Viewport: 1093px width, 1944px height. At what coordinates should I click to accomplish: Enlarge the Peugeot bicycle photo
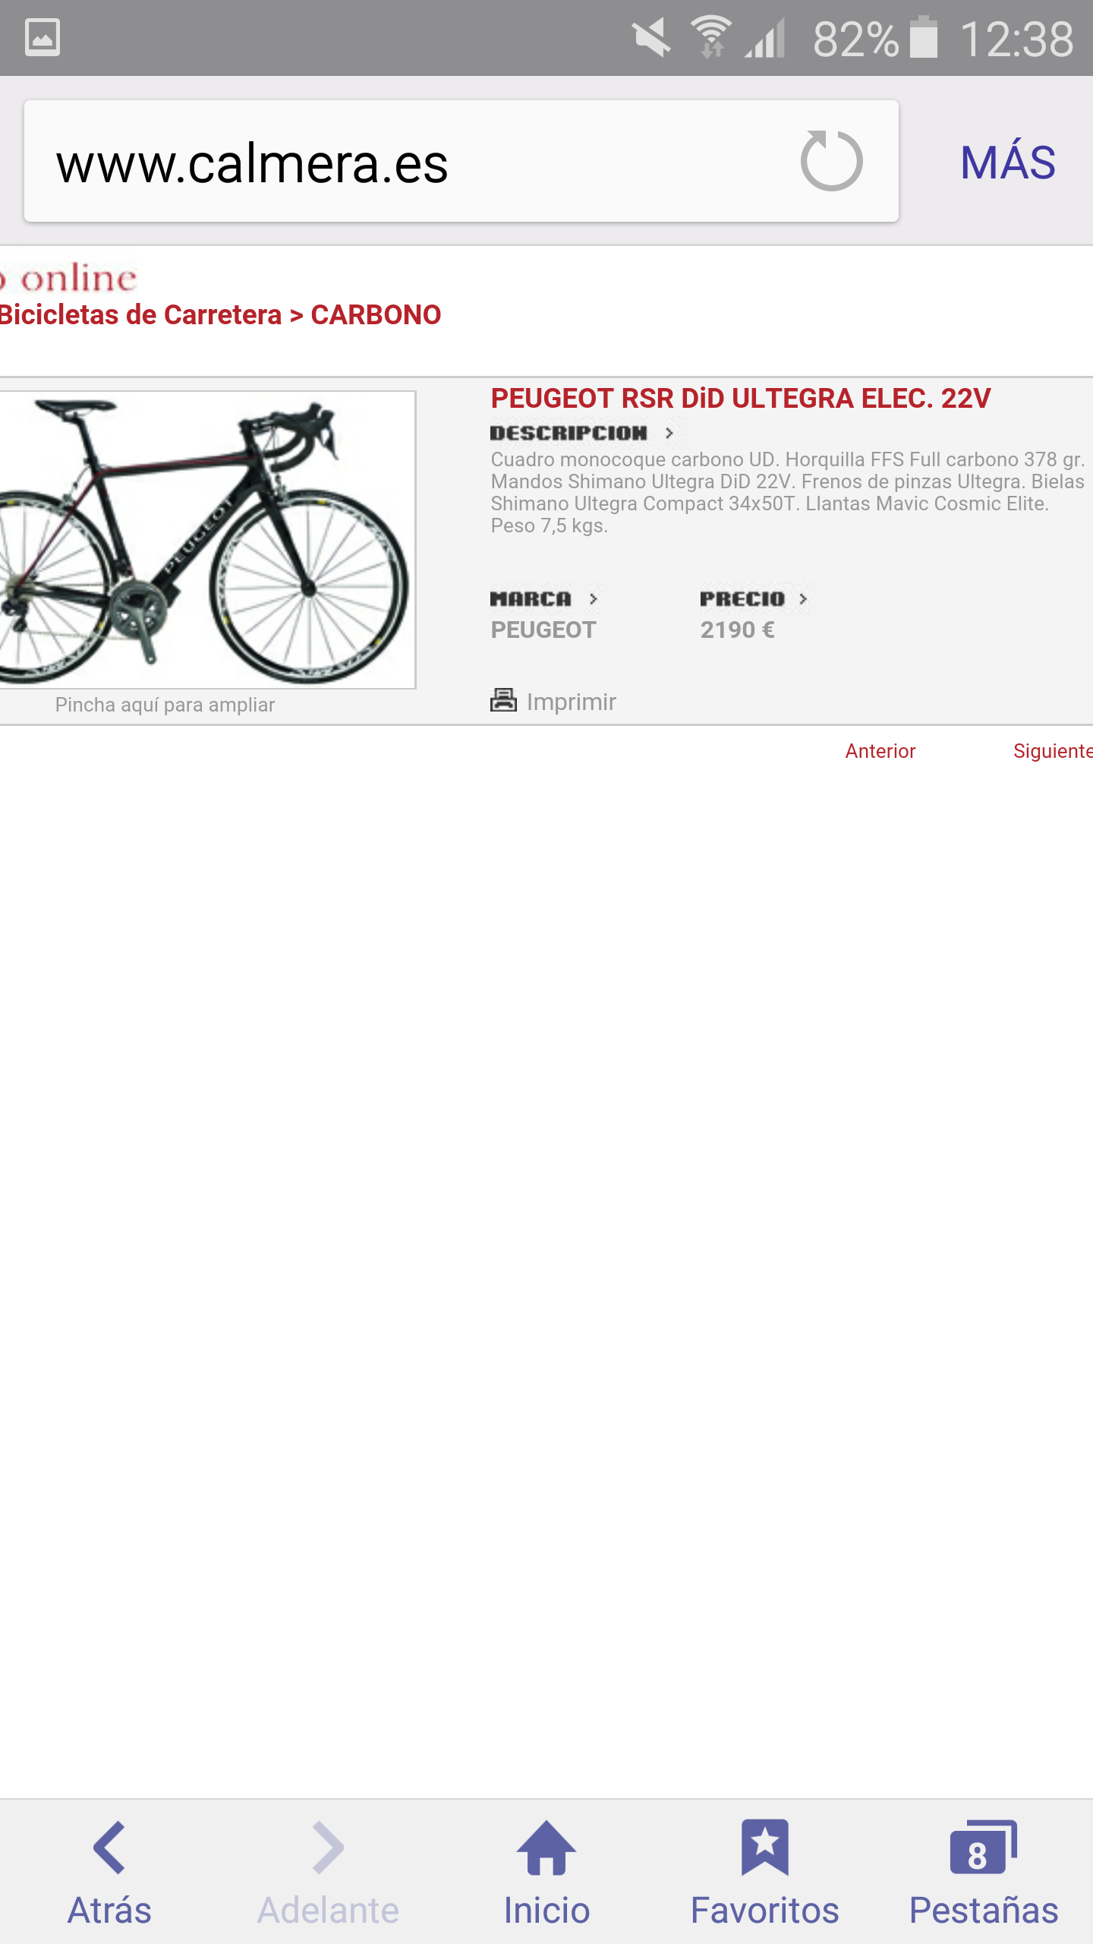[x=207, y=540]
